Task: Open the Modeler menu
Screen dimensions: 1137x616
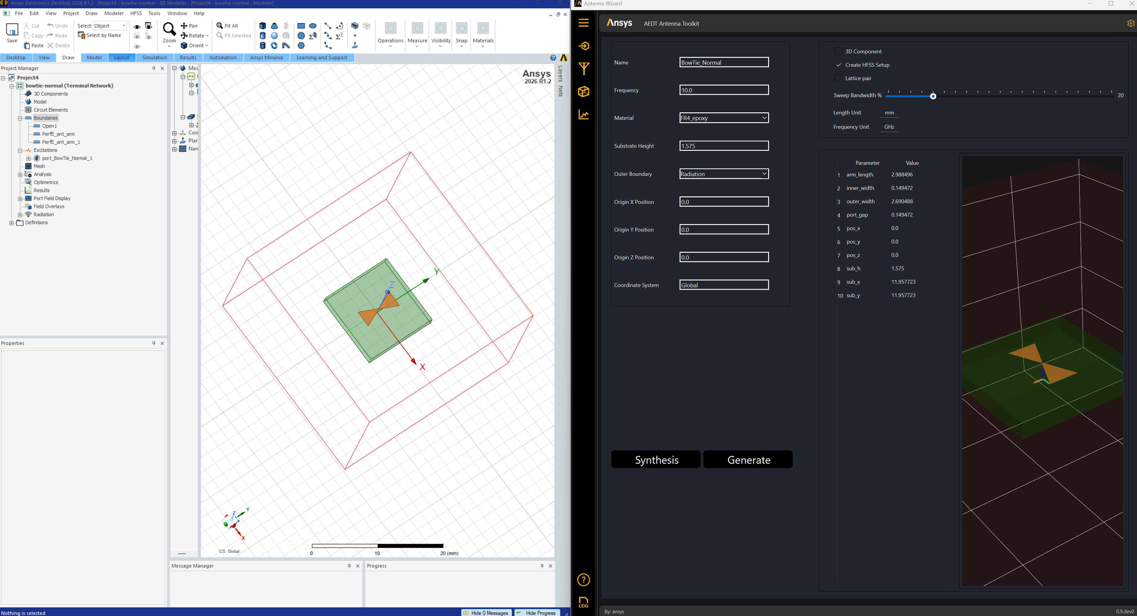Action: tap(114, 13)
